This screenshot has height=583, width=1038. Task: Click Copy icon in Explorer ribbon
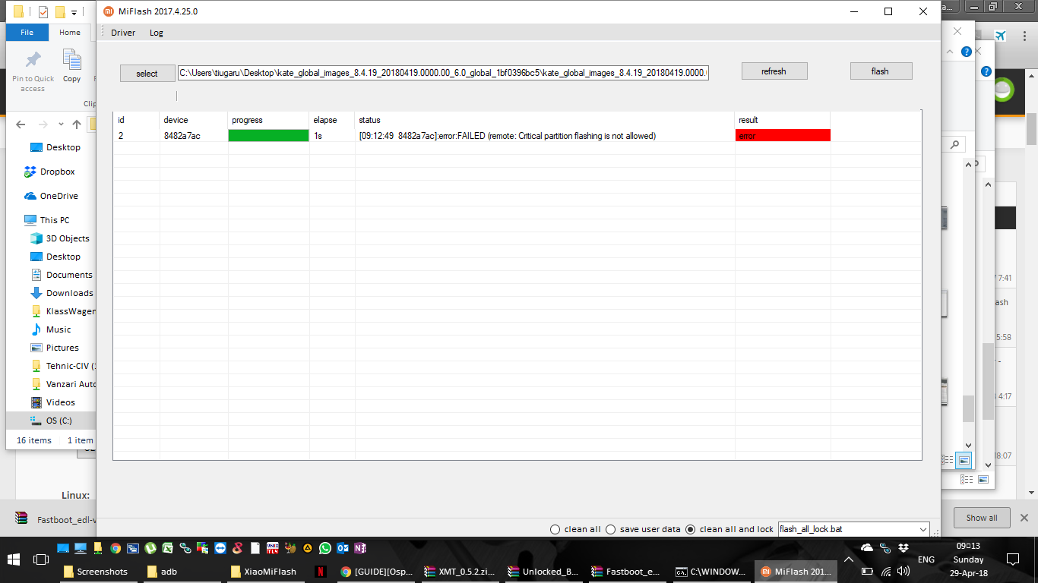point(72,66)
